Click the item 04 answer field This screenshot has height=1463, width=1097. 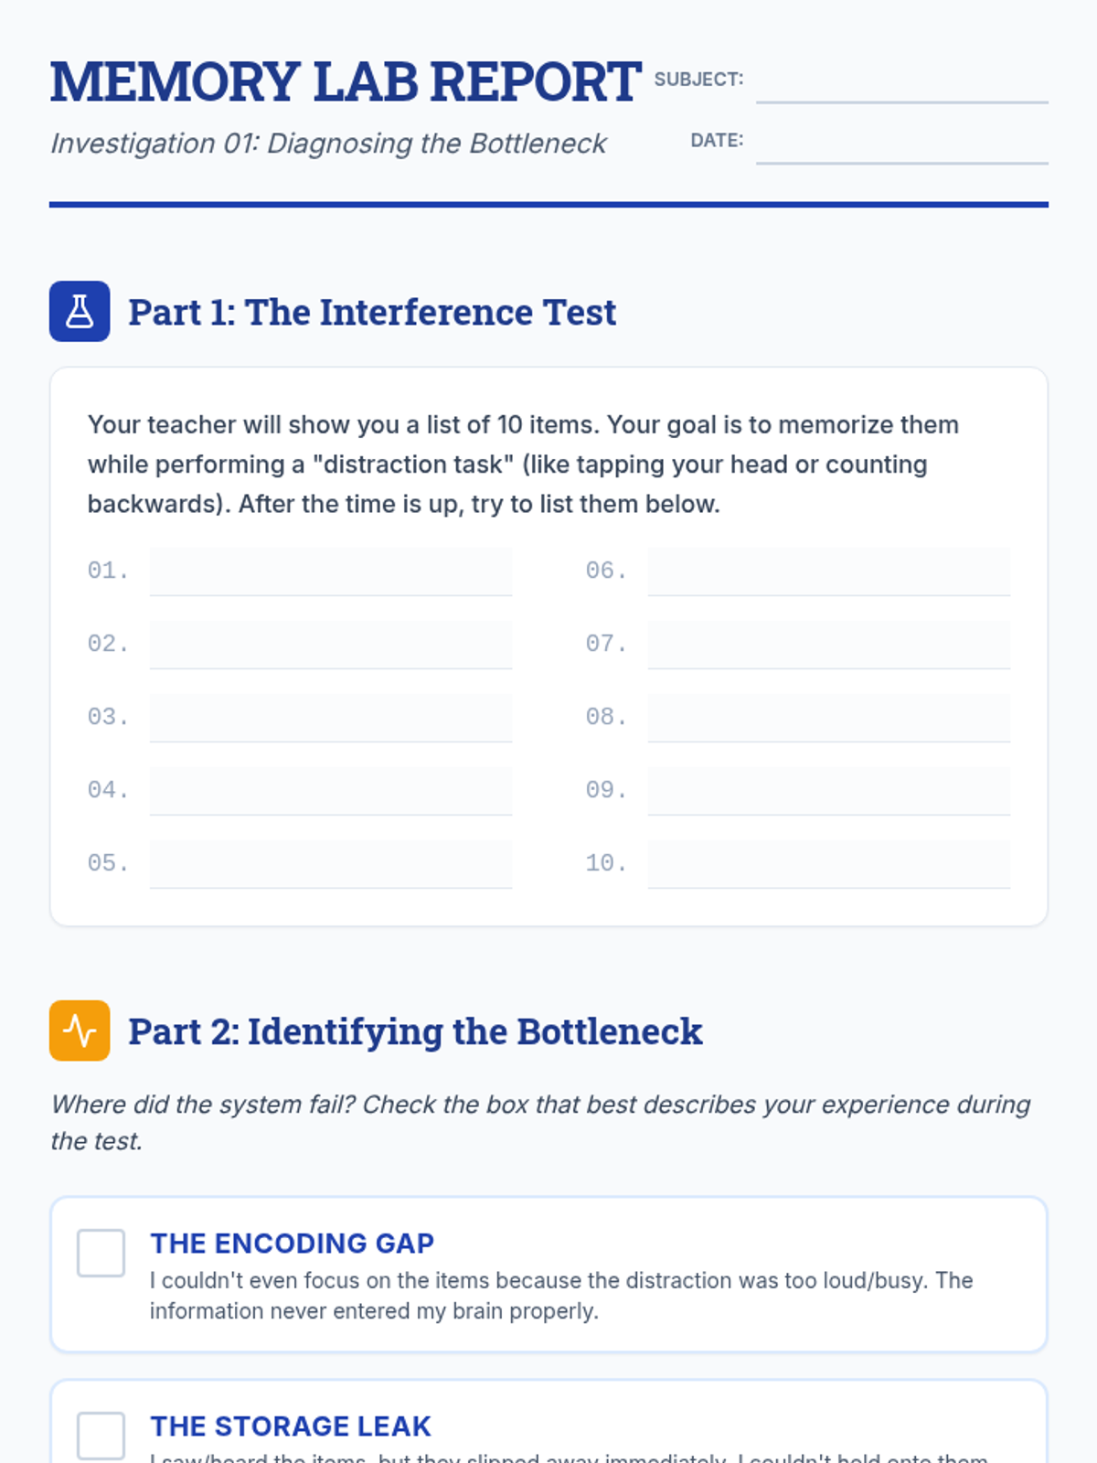point(330,791)
